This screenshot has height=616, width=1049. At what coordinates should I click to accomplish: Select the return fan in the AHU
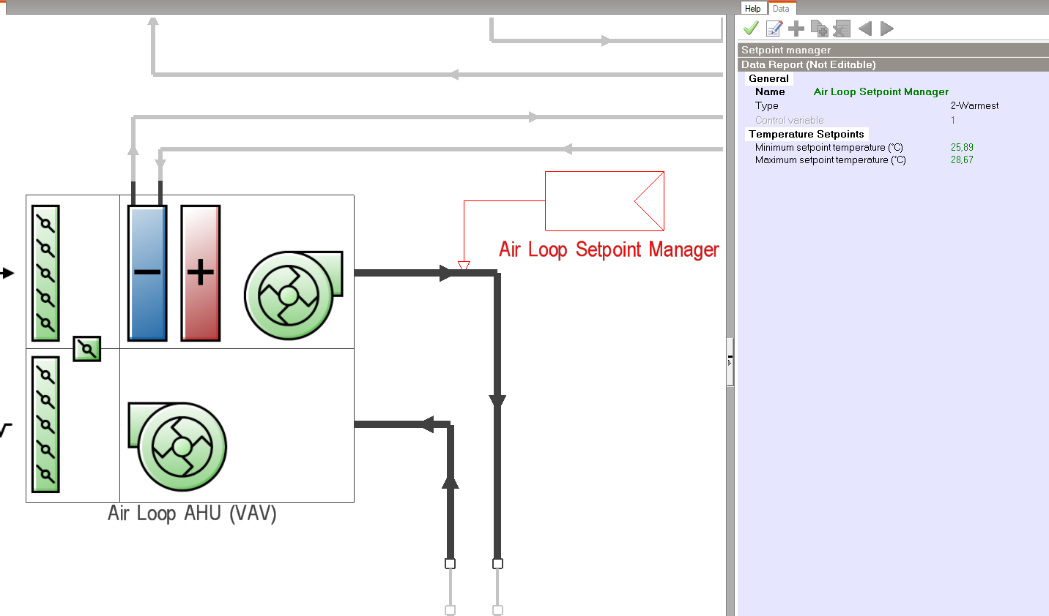point(179,445)
